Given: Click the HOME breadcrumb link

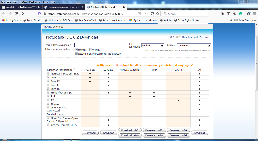Looking at the screenshot, I should pos(47,27).
